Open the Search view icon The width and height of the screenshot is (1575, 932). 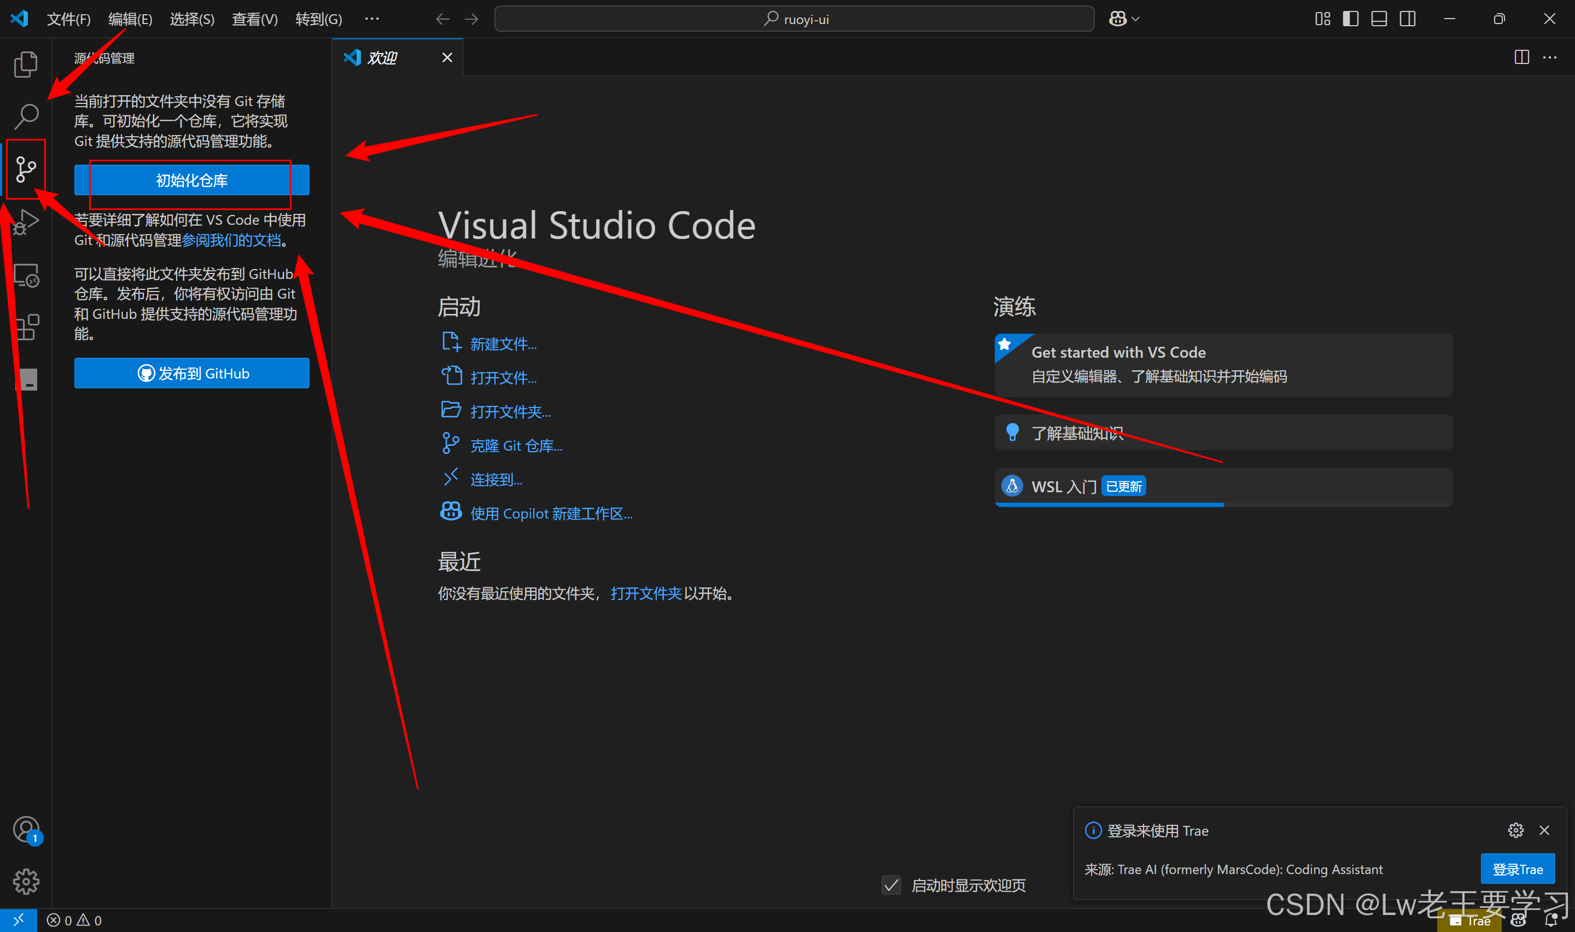coord(26,116)
